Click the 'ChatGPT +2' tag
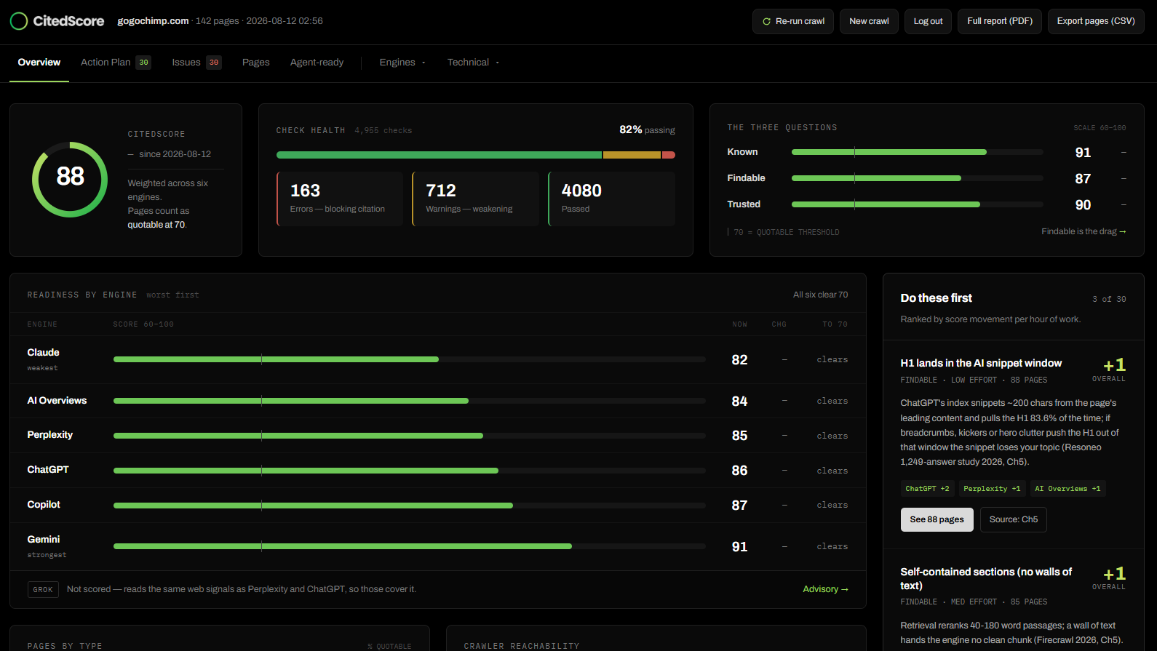Viewport: 1157px width, 651px height. [x=927, y=489]
